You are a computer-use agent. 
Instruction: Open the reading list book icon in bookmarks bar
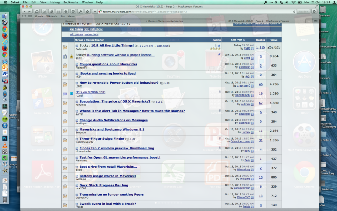[24, 16]
